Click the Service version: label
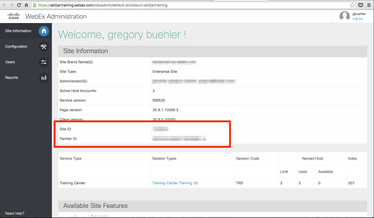This screenshot has width=374, height=218. (73, 100)
